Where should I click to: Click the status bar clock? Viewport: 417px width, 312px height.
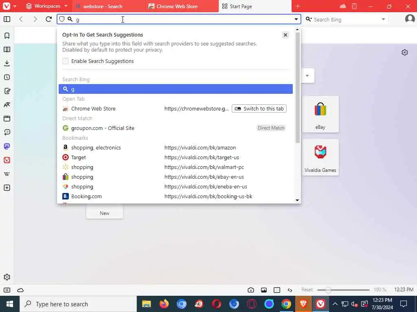click(x=404, y=290)
